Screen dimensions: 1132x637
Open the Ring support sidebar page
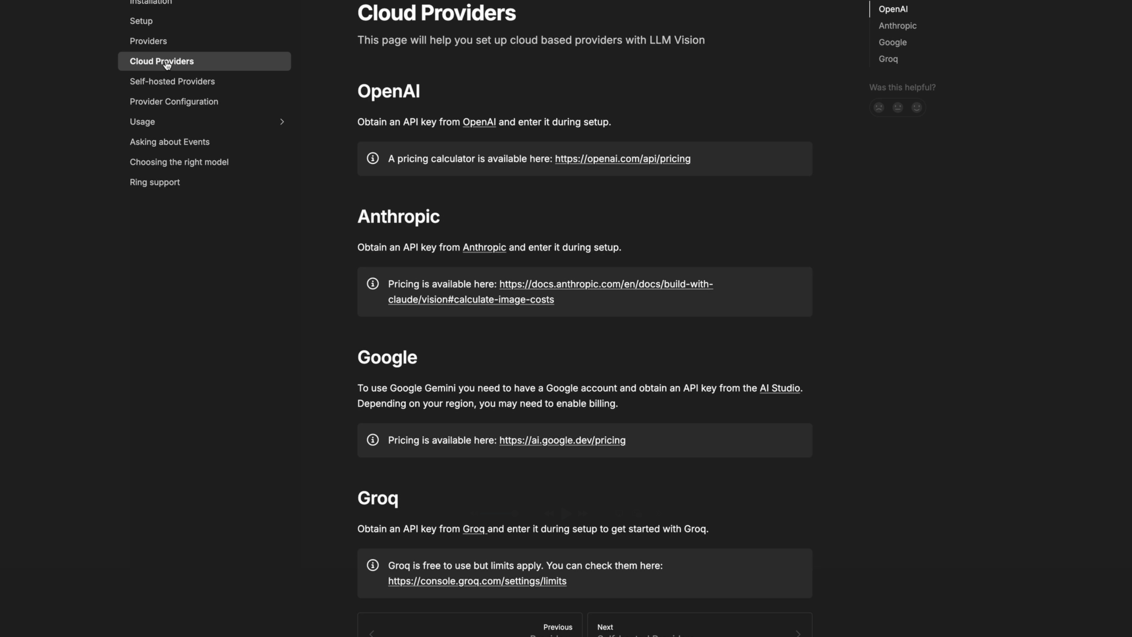[x=155, y=182]
